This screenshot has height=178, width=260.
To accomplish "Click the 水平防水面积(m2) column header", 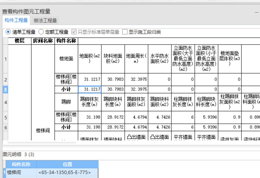I will (x=159, y=58).
